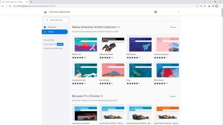Open the Frog theme thumbnail
Viewport: 223px width, 125px height.
tap(139, 70)
